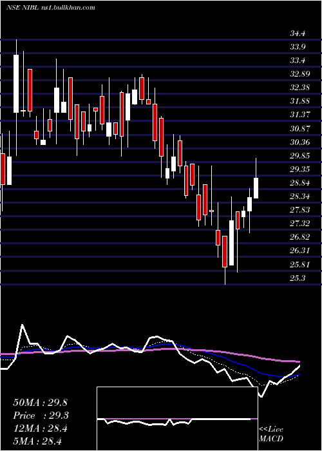Click the 30.36 price axis label
This screenshot has width=322, height=451.
(x=300, y=142)
